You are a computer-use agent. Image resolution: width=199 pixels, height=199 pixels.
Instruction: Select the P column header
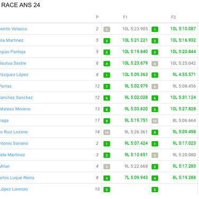(97, 17)
